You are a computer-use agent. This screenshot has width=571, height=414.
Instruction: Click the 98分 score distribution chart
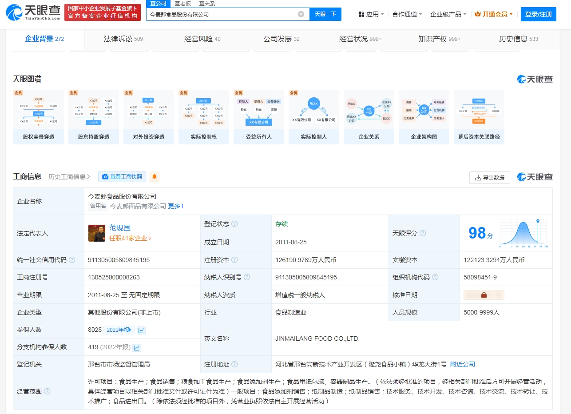[x=524, y=233]
